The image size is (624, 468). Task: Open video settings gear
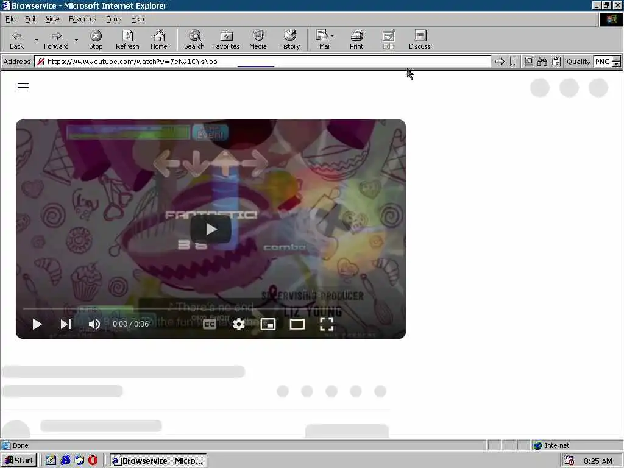pyautogui.click(x=238, y=324)
